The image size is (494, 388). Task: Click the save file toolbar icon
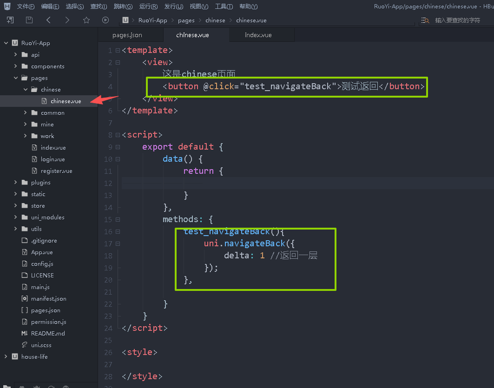click(x=29, y=20)
